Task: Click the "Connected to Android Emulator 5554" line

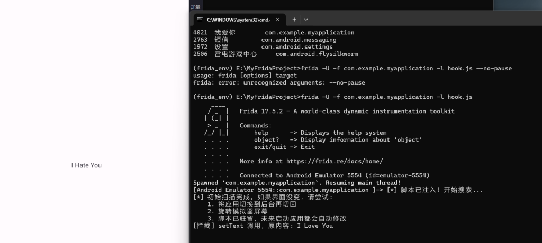Action: point(335,175)
